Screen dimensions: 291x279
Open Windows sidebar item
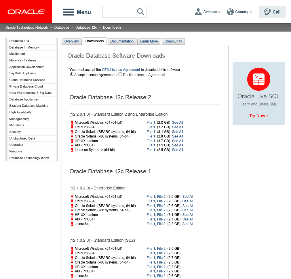(x=32, y=151)
